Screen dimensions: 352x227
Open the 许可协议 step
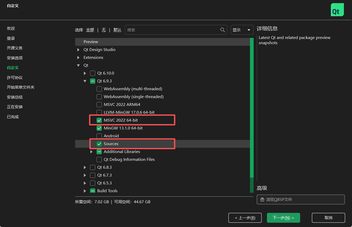click(x=15, y=77)
